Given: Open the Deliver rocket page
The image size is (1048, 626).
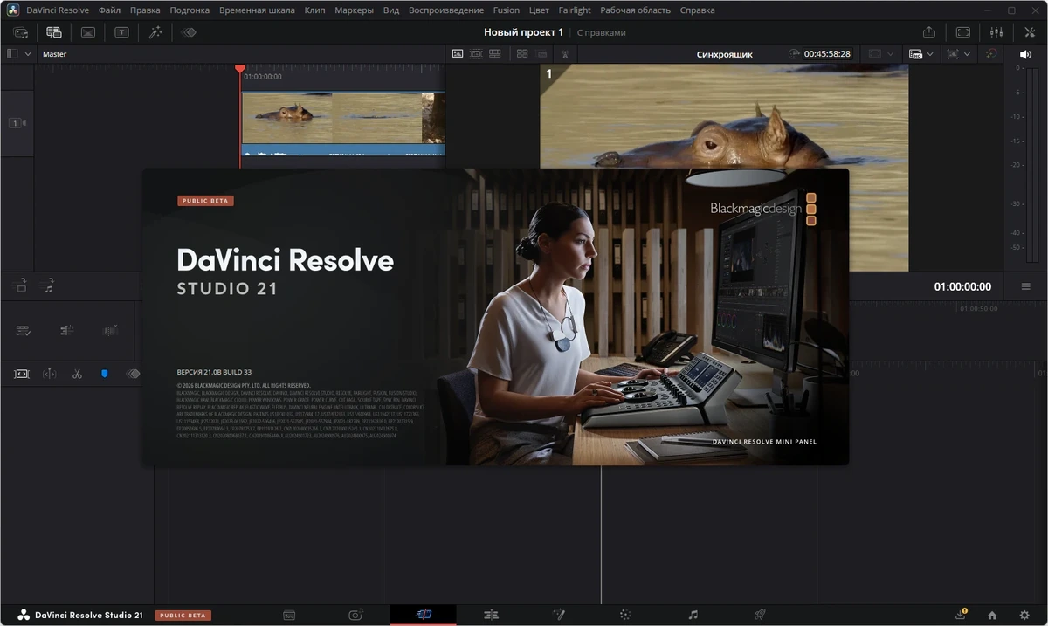Looking at the screenshot, I should coord(760,615).
